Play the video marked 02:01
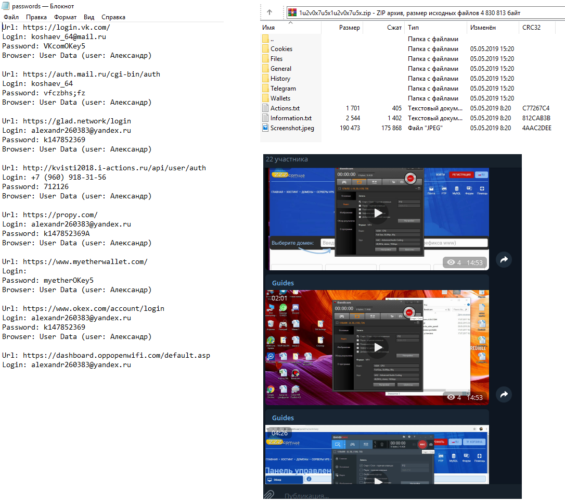This screenshot has height=502, width=565. coord(378,347)
